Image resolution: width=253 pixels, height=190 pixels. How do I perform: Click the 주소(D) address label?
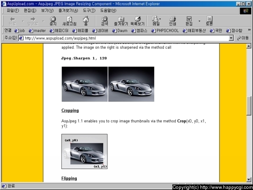[x=11, y=38]
